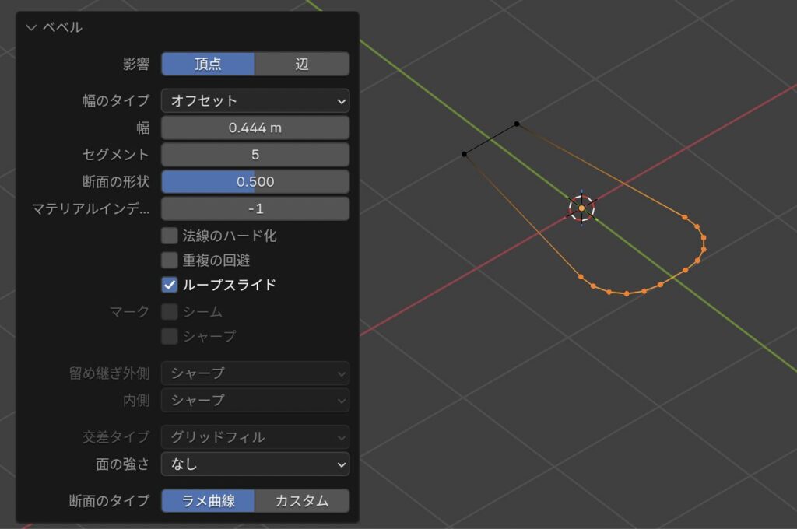This screenshot has width=797, height=529.
Task: Open the 内側 miter dropdown
Action: pos(255,400)
